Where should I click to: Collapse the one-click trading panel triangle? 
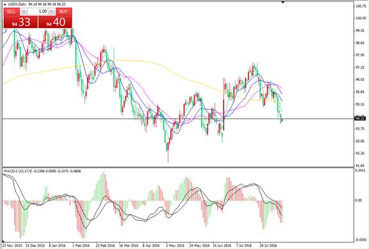click(5, 4)
